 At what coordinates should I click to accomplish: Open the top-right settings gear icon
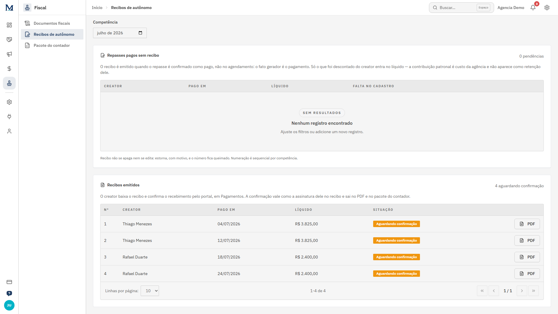[x=547, y=8]
